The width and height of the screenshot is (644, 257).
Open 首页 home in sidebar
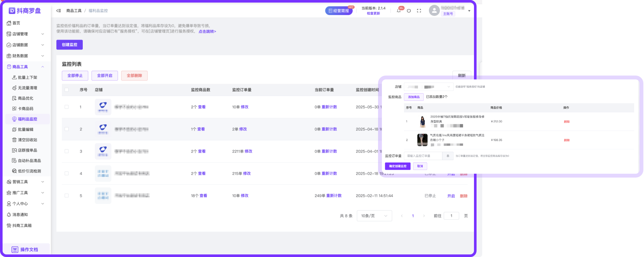[x=16, y=23]
